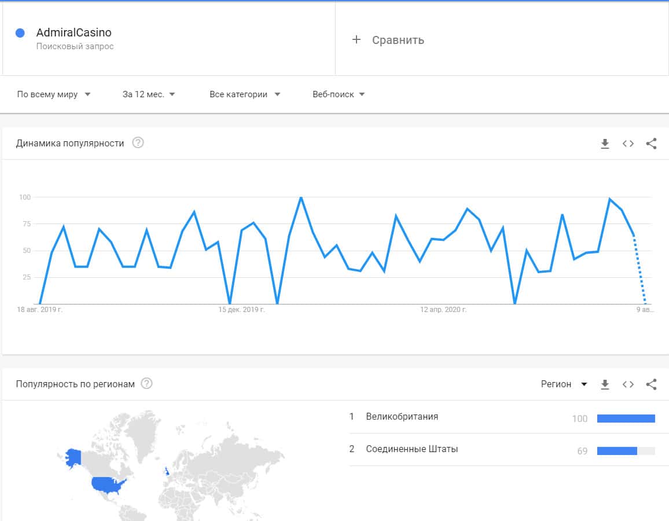Click the plus icon to add comparison
The image size is (669, 521).
pyautogui.click(x=356, y=39)
